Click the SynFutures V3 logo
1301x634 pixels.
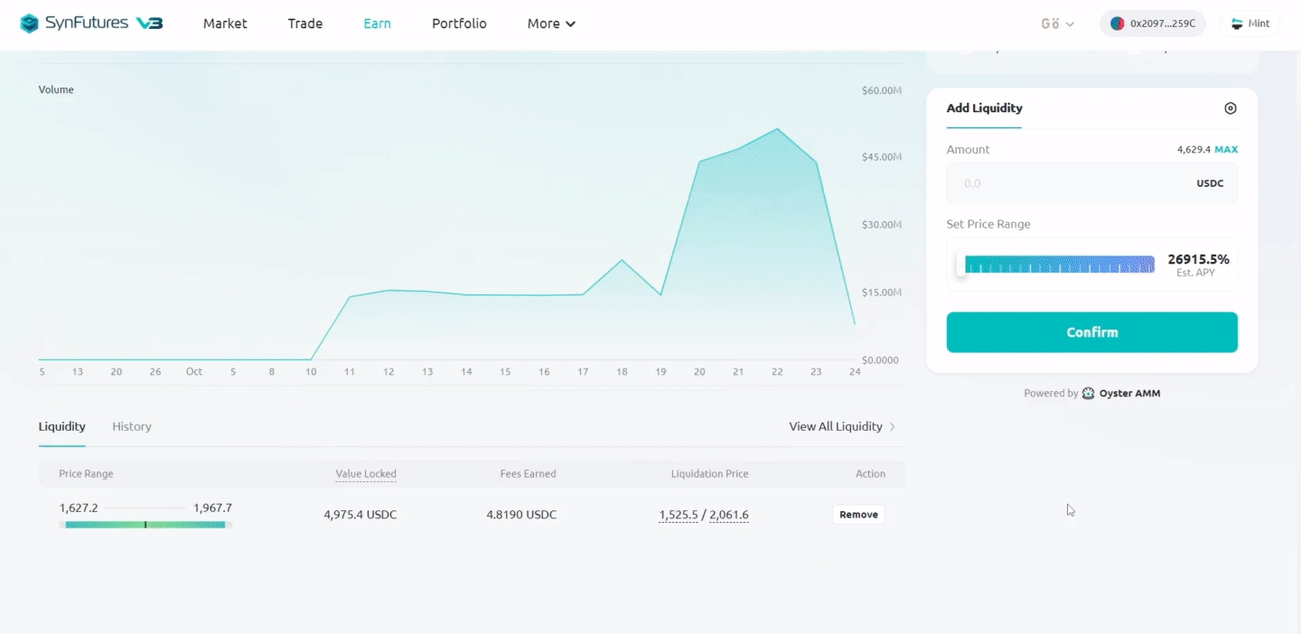tap(91, 23)
